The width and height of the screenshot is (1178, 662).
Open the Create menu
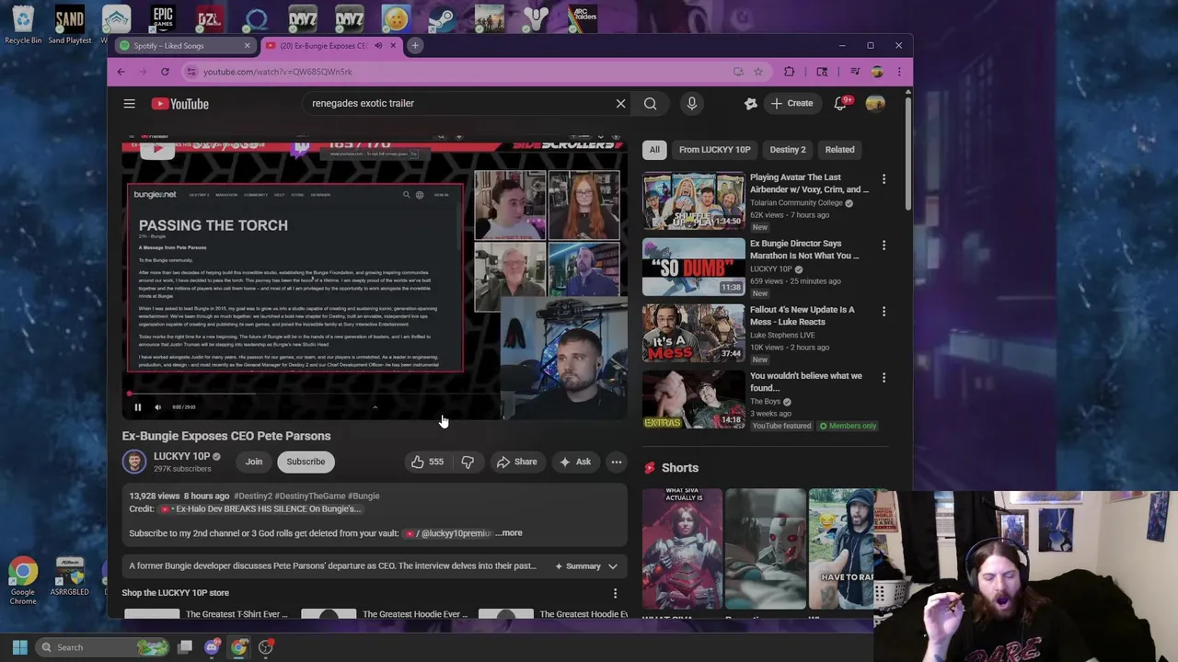pyautogui.click(x=792, y=104)
